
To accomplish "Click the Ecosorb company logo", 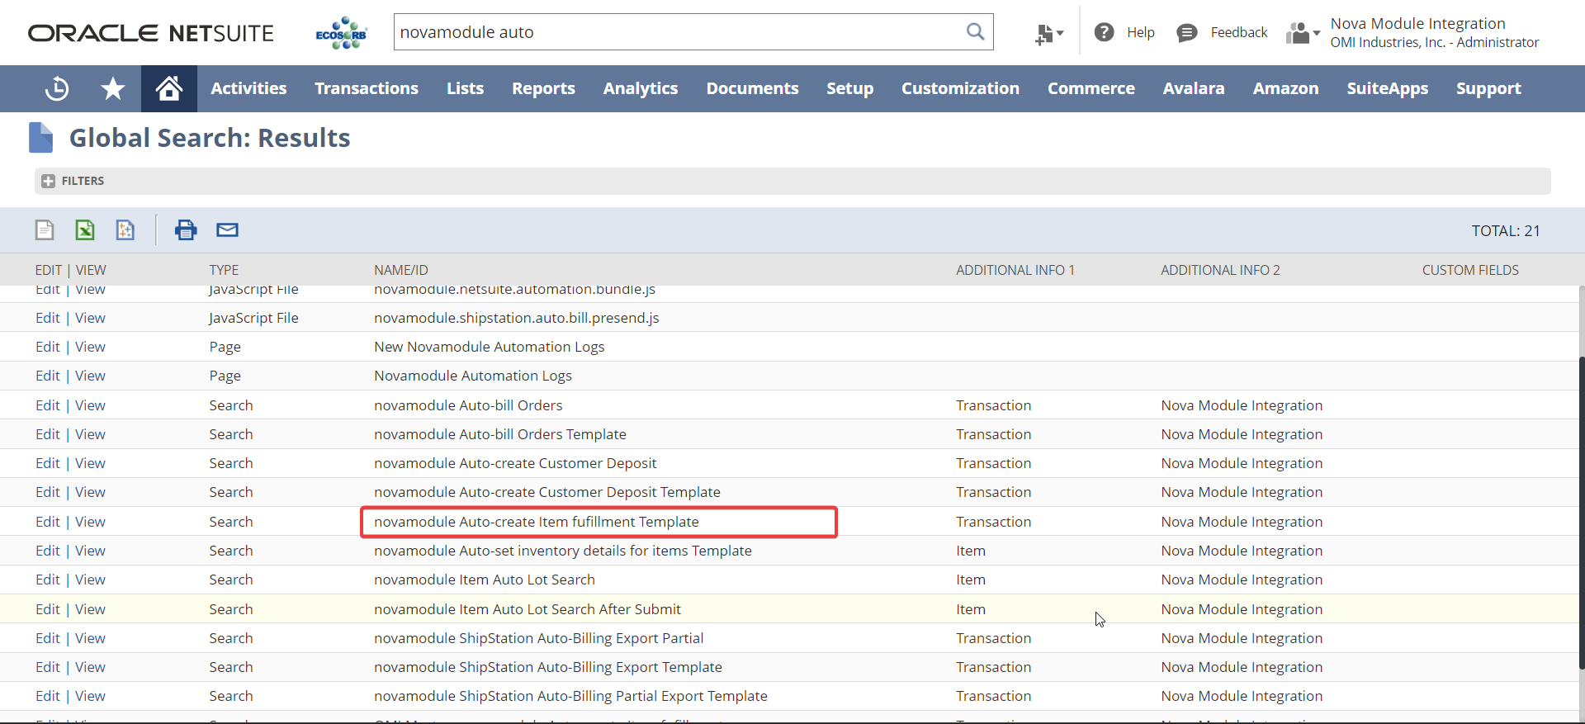I will click(x=341, y=33).
